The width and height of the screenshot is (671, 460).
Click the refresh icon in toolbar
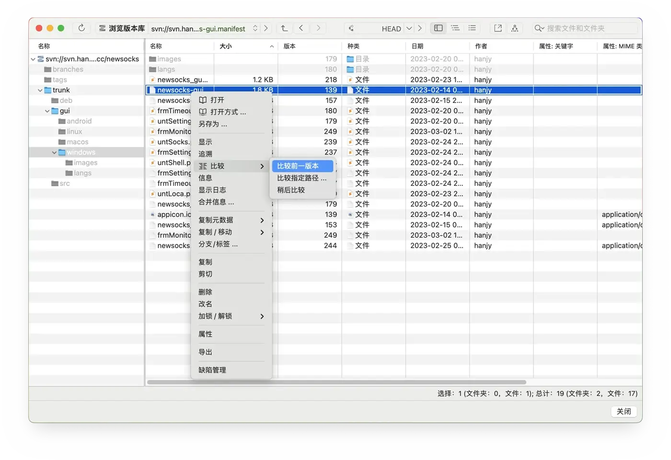pyautogui.click(x=81, y=28)
